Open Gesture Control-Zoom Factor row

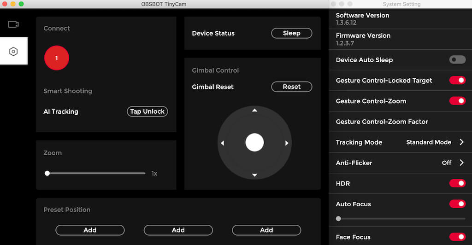point(401,122)
